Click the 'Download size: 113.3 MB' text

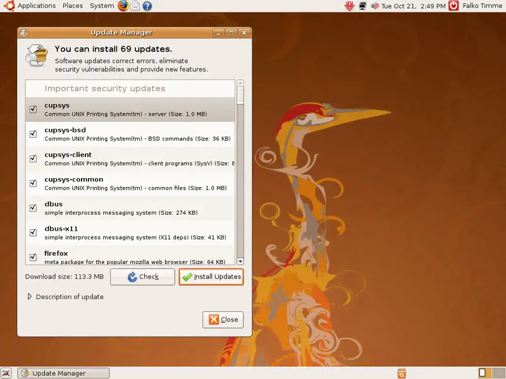coord(65,277)
